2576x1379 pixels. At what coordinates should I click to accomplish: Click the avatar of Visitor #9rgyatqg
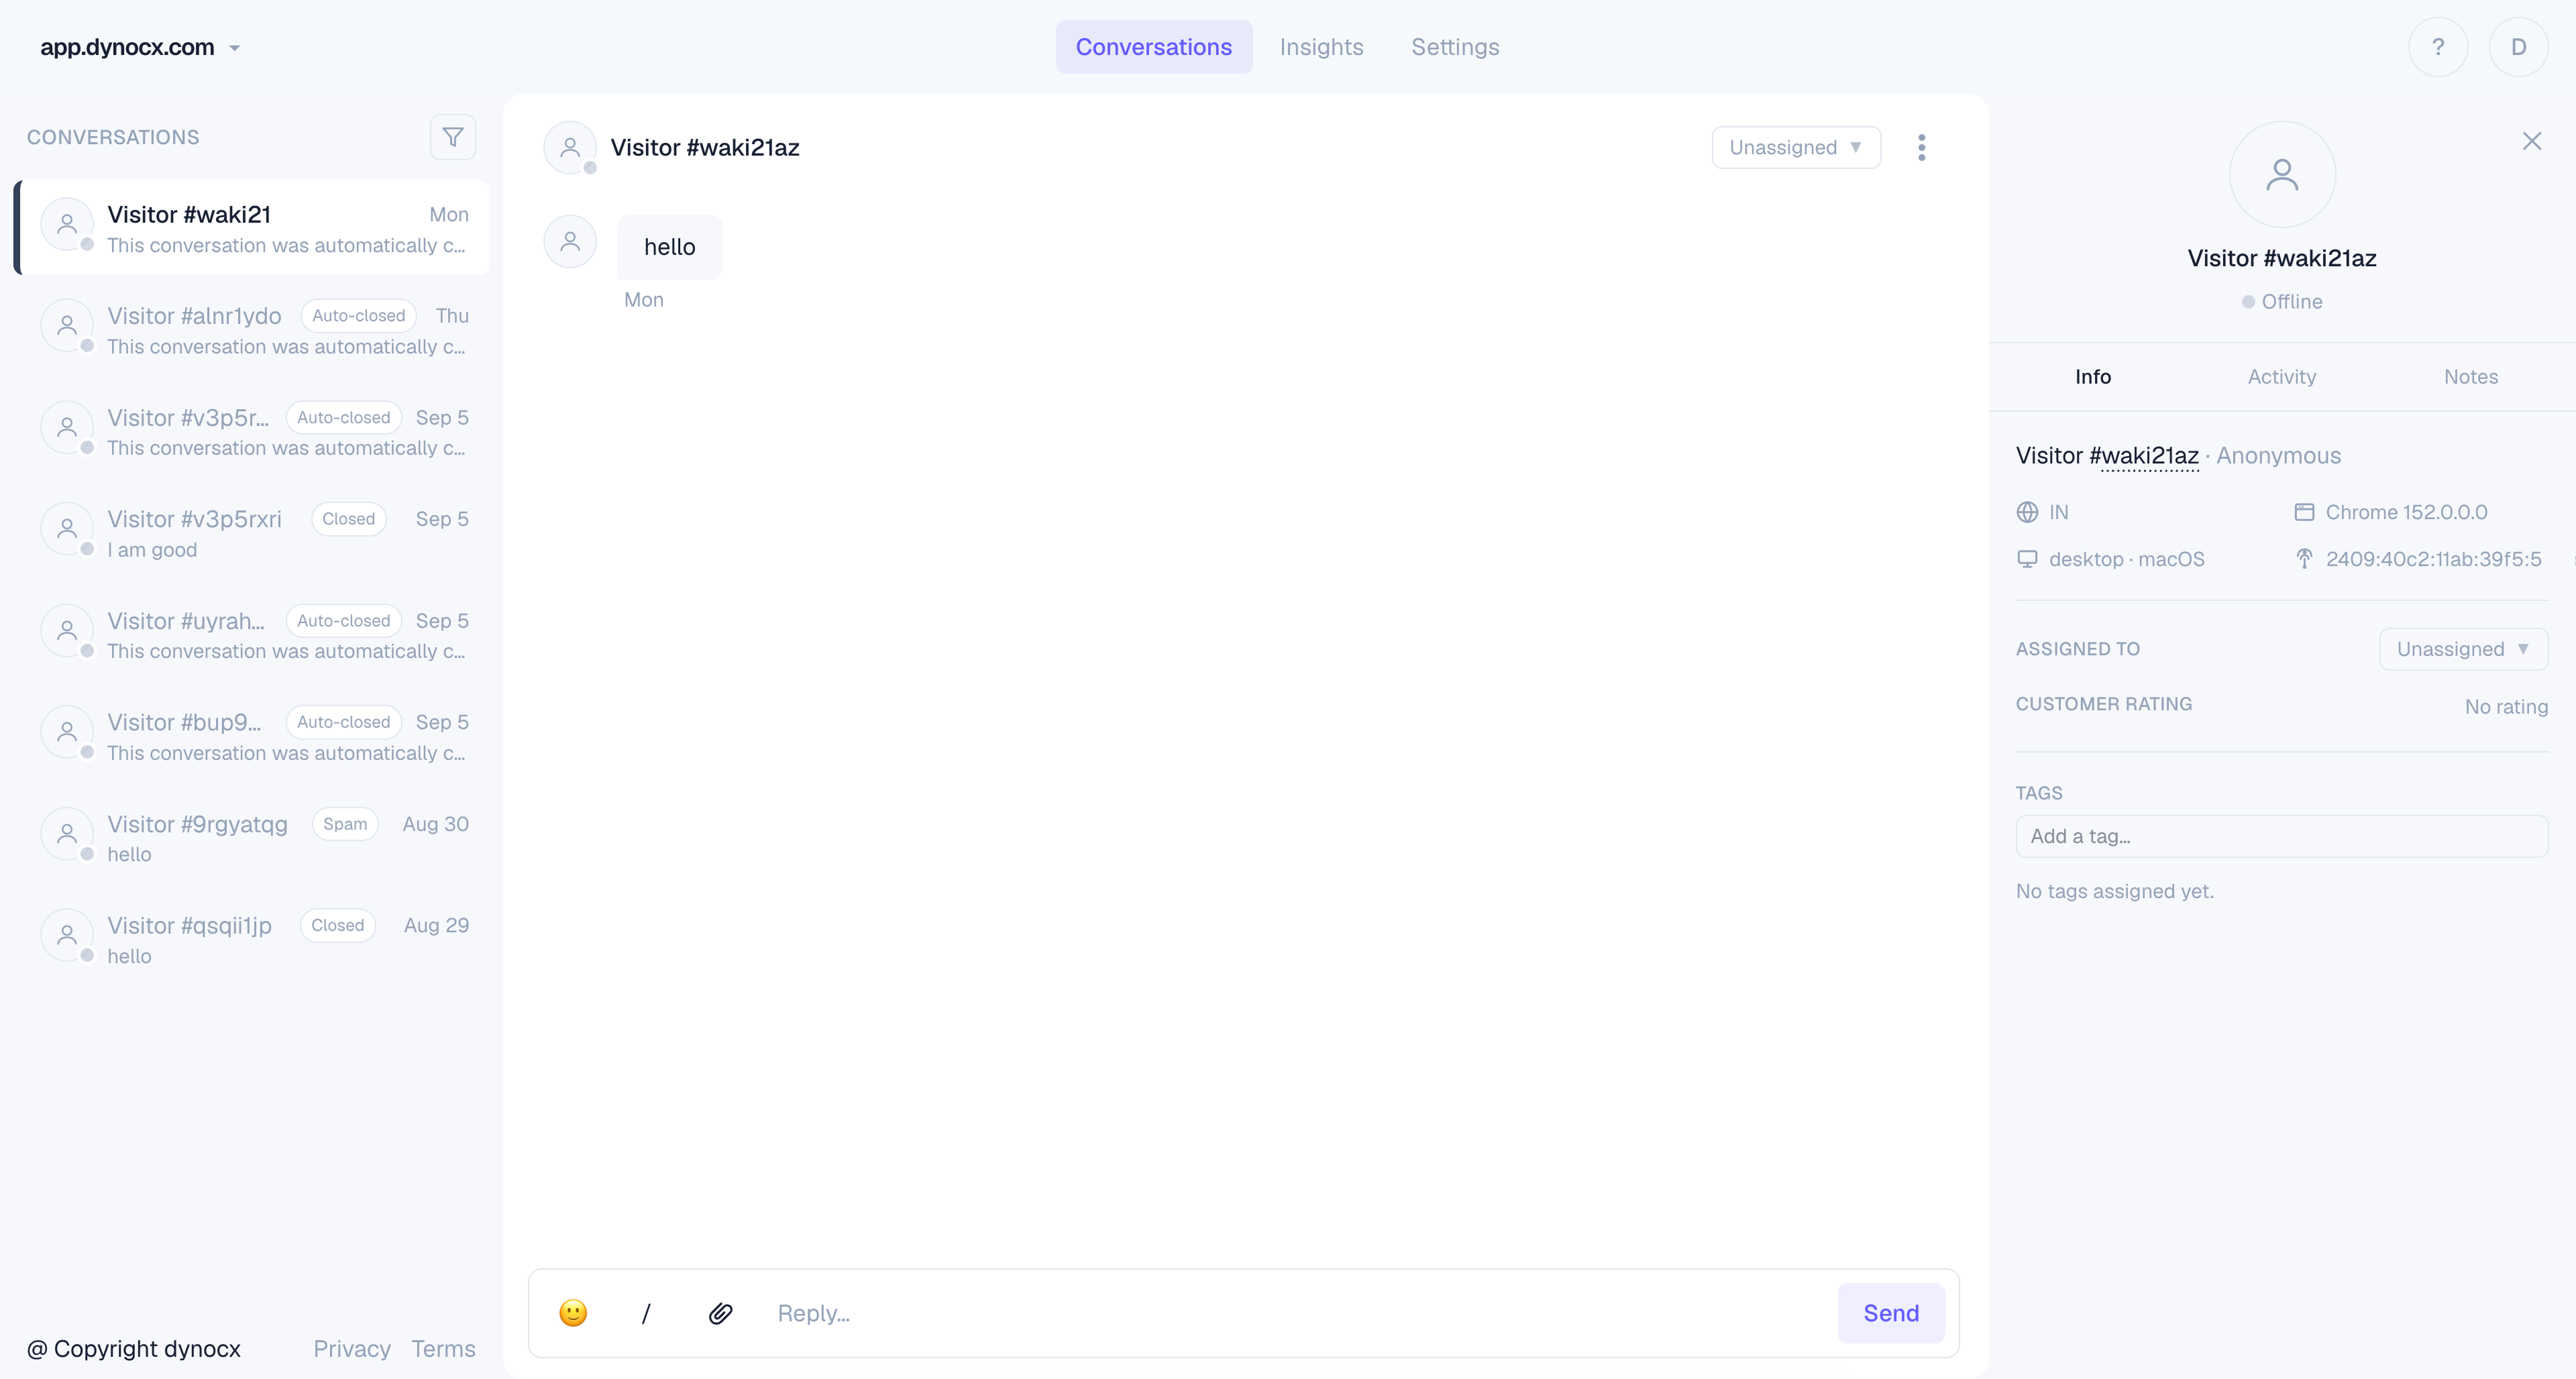(x=67, y=834)
